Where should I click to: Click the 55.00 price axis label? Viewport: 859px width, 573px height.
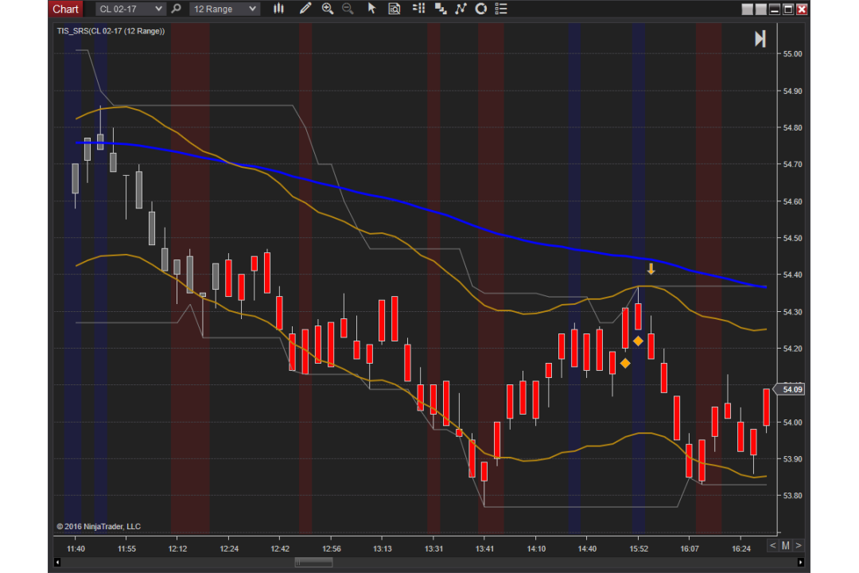coord(792,54)
